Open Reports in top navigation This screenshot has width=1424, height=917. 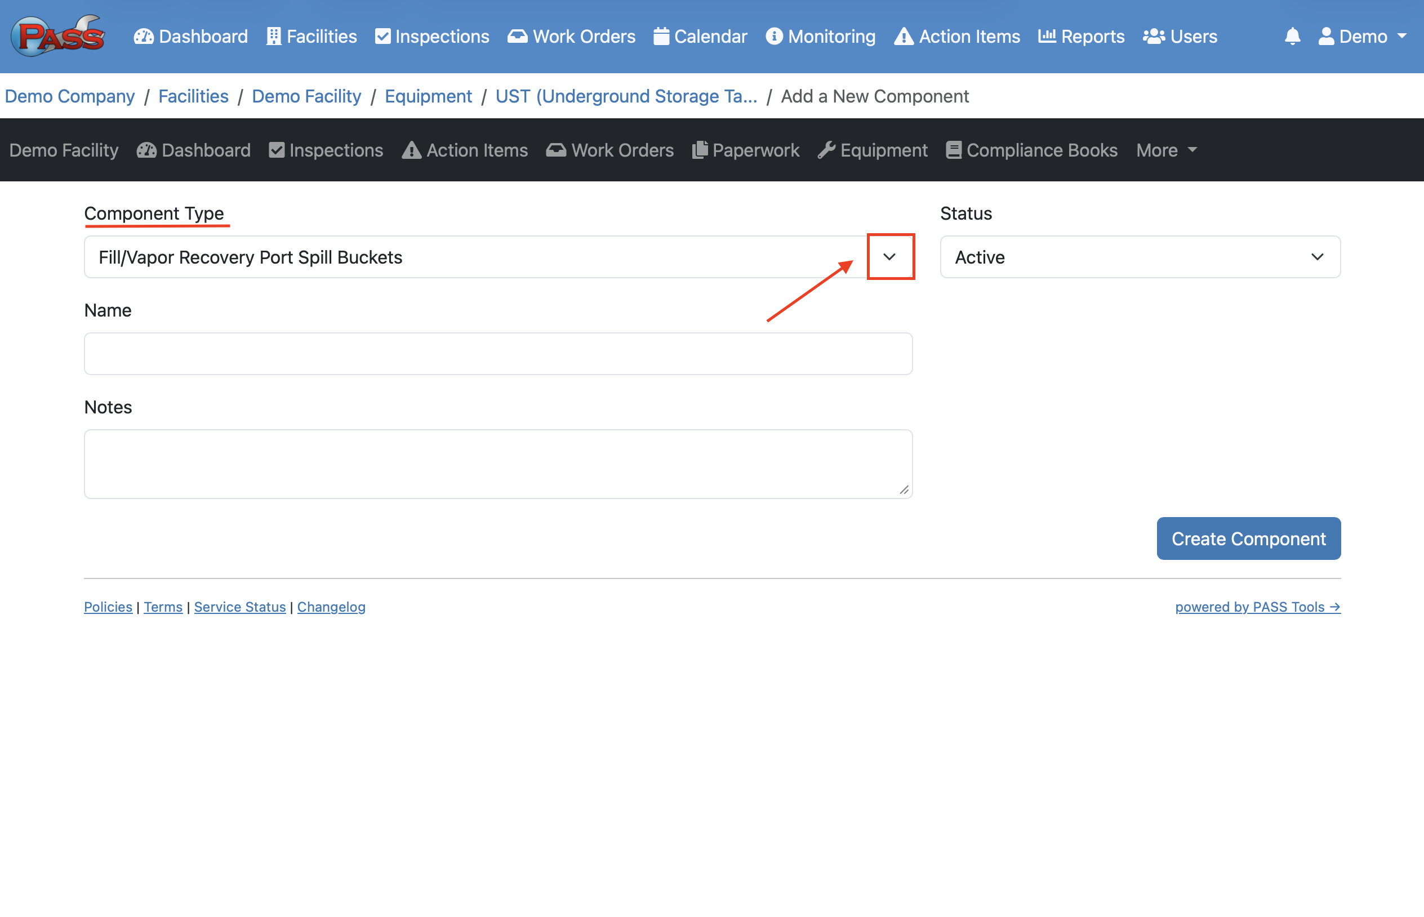(x=1081, y=36)
